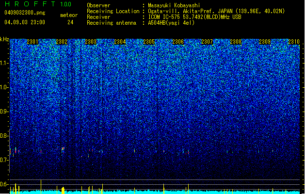Click the 0.8 frequency axis label
This screenshot has height=194, width=305.
coord(4,136)
